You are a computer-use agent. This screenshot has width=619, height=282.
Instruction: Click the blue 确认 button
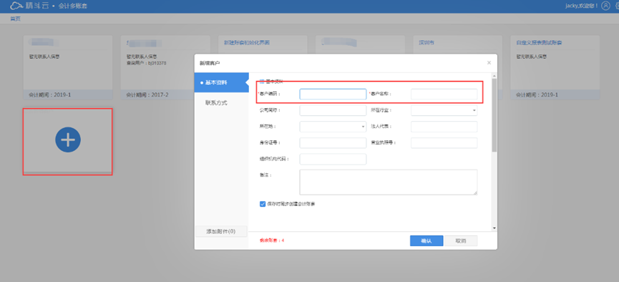point(427,240)
